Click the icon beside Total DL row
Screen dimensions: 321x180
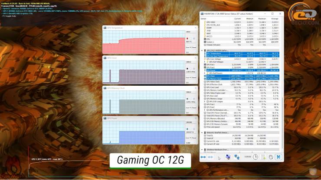205,135
